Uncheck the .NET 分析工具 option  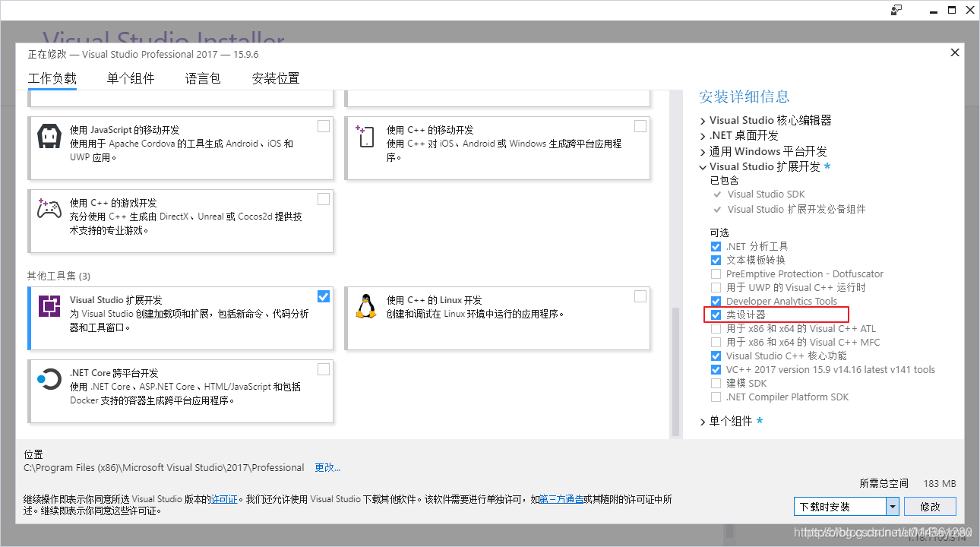click(716, 246)
